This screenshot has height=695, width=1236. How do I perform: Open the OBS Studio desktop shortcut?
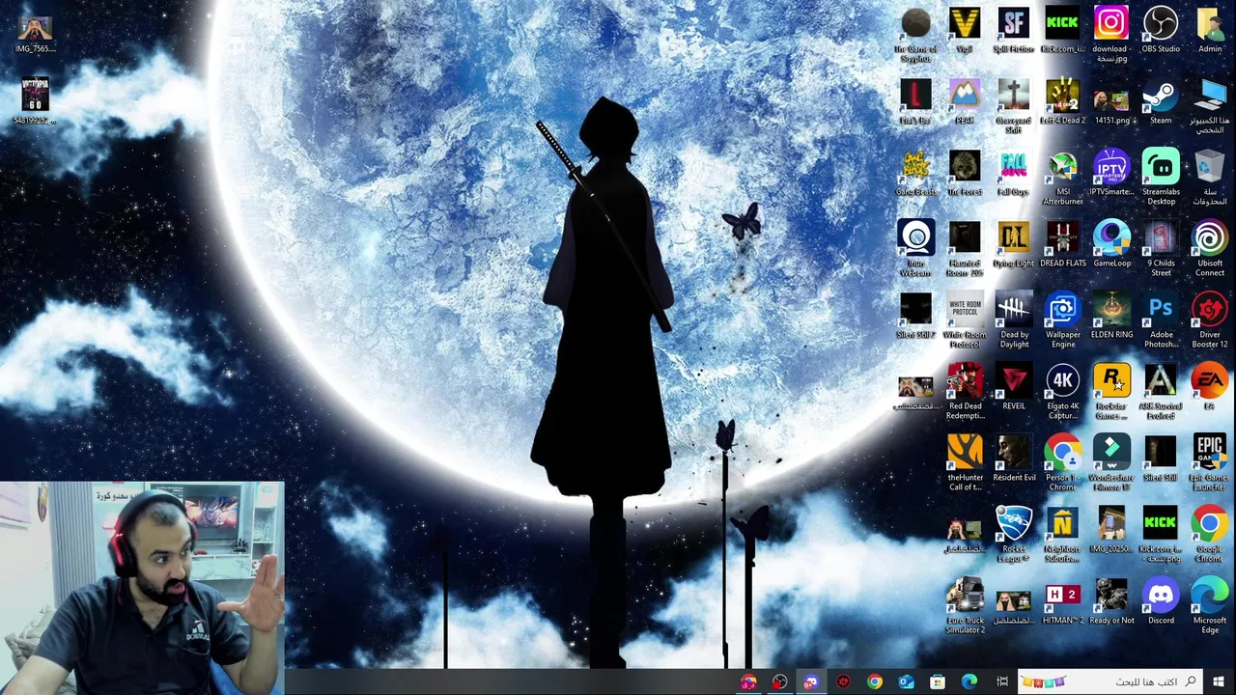[x=1161, y=30]
